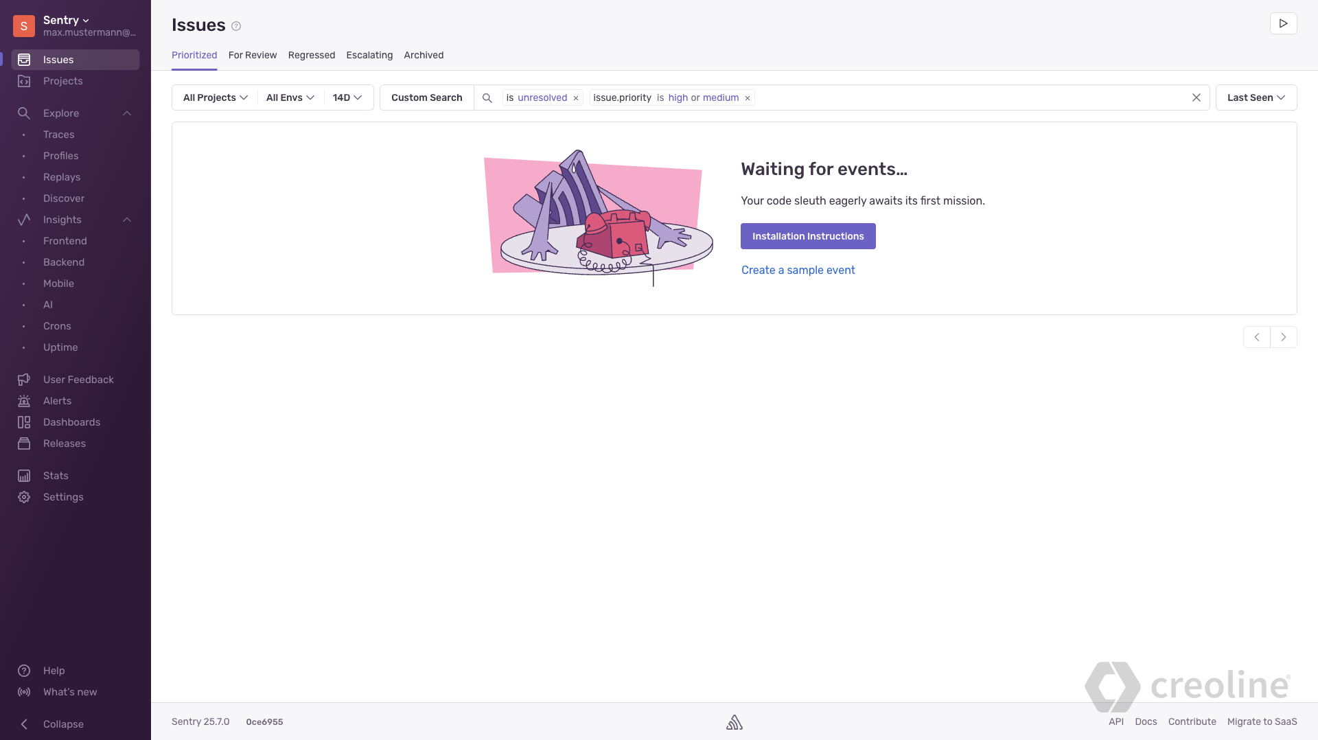Screen dimensions: 1318x740
Task: Click the help icon beside Issues title
Action: [236, 26]
